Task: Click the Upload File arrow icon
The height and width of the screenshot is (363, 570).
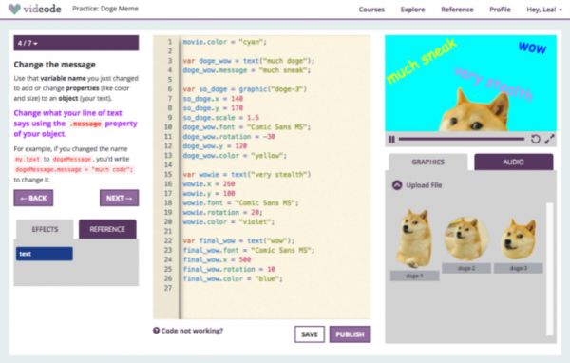Action: (x=397, y=185)
